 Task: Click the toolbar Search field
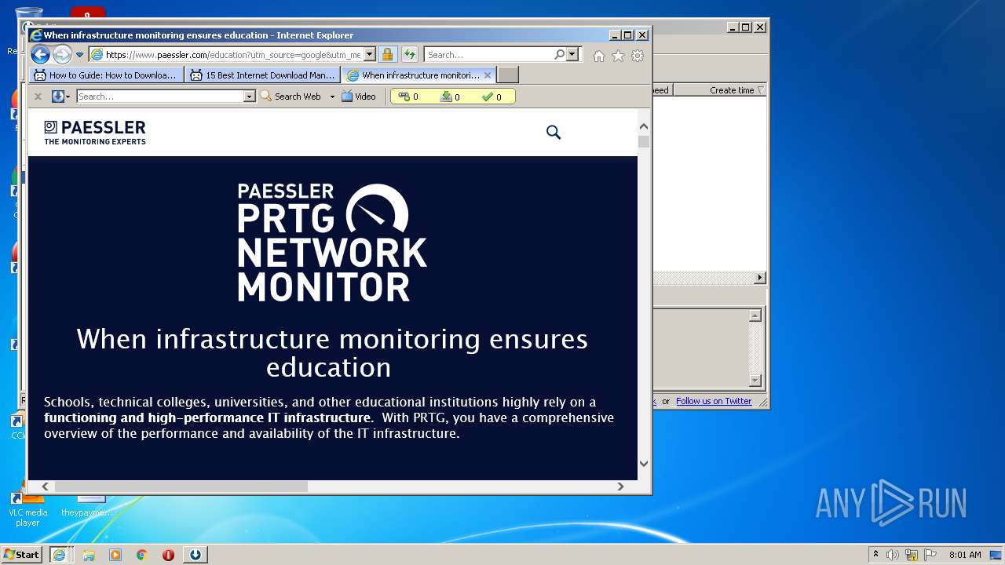click(x=160, y=97)
